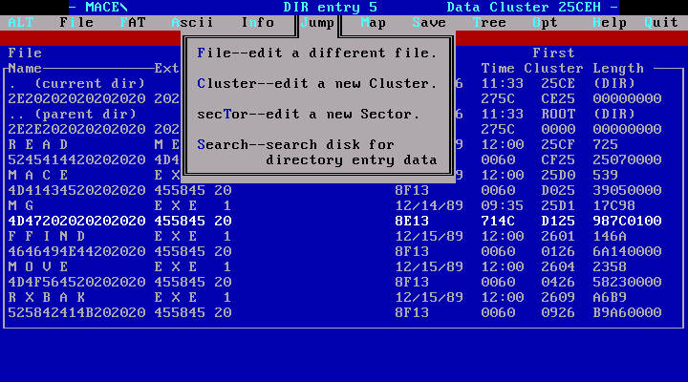Select the '. (current dir)' entry
Image resolution: width=688 pixels, height=382 pixels.
76,83
